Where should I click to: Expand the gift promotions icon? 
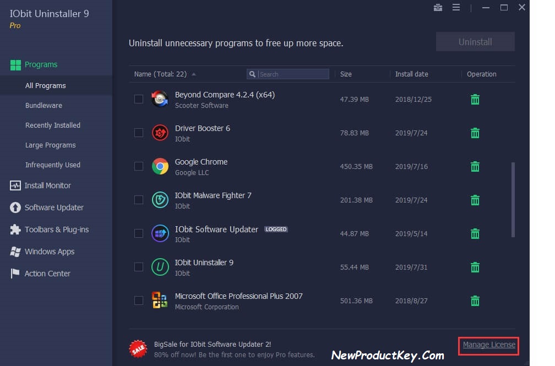coord(438,8)
